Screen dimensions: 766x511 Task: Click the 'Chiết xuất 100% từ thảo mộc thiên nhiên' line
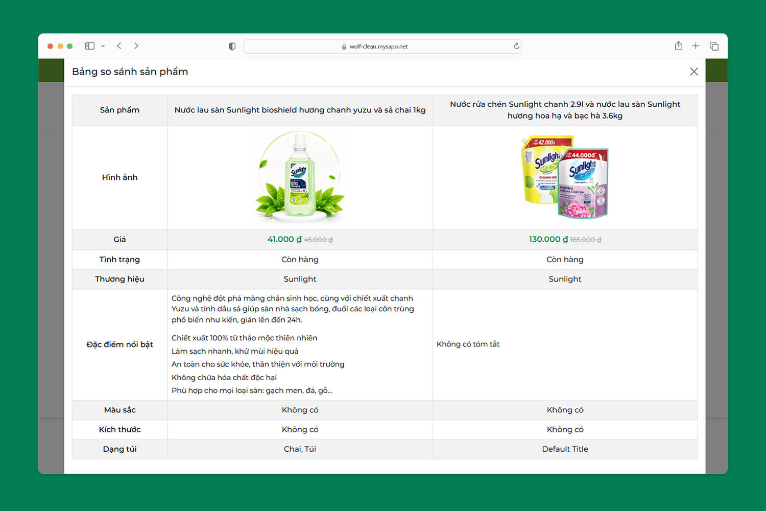(244, 338)
